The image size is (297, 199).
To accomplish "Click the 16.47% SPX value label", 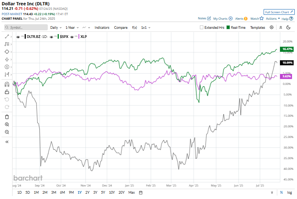I will click(287, 49).
